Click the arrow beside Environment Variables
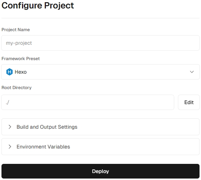This screenshot has height=180, width=201. point(10,147)
